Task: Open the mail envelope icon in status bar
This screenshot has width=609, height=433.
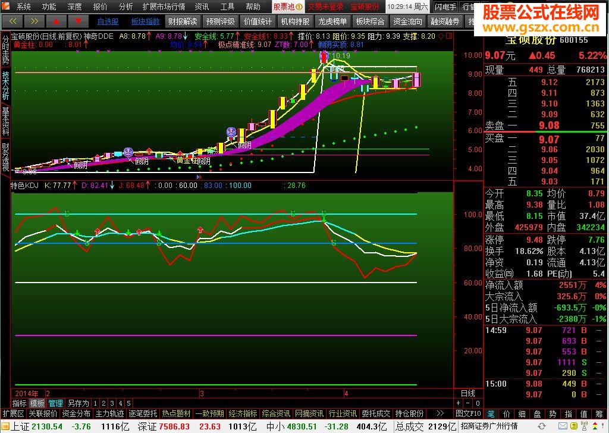Action: click(563, 426)
